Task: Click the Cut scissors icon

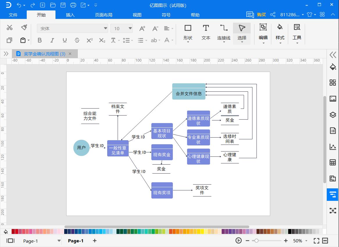Action: pyautogui.click(x=10, y=28)
